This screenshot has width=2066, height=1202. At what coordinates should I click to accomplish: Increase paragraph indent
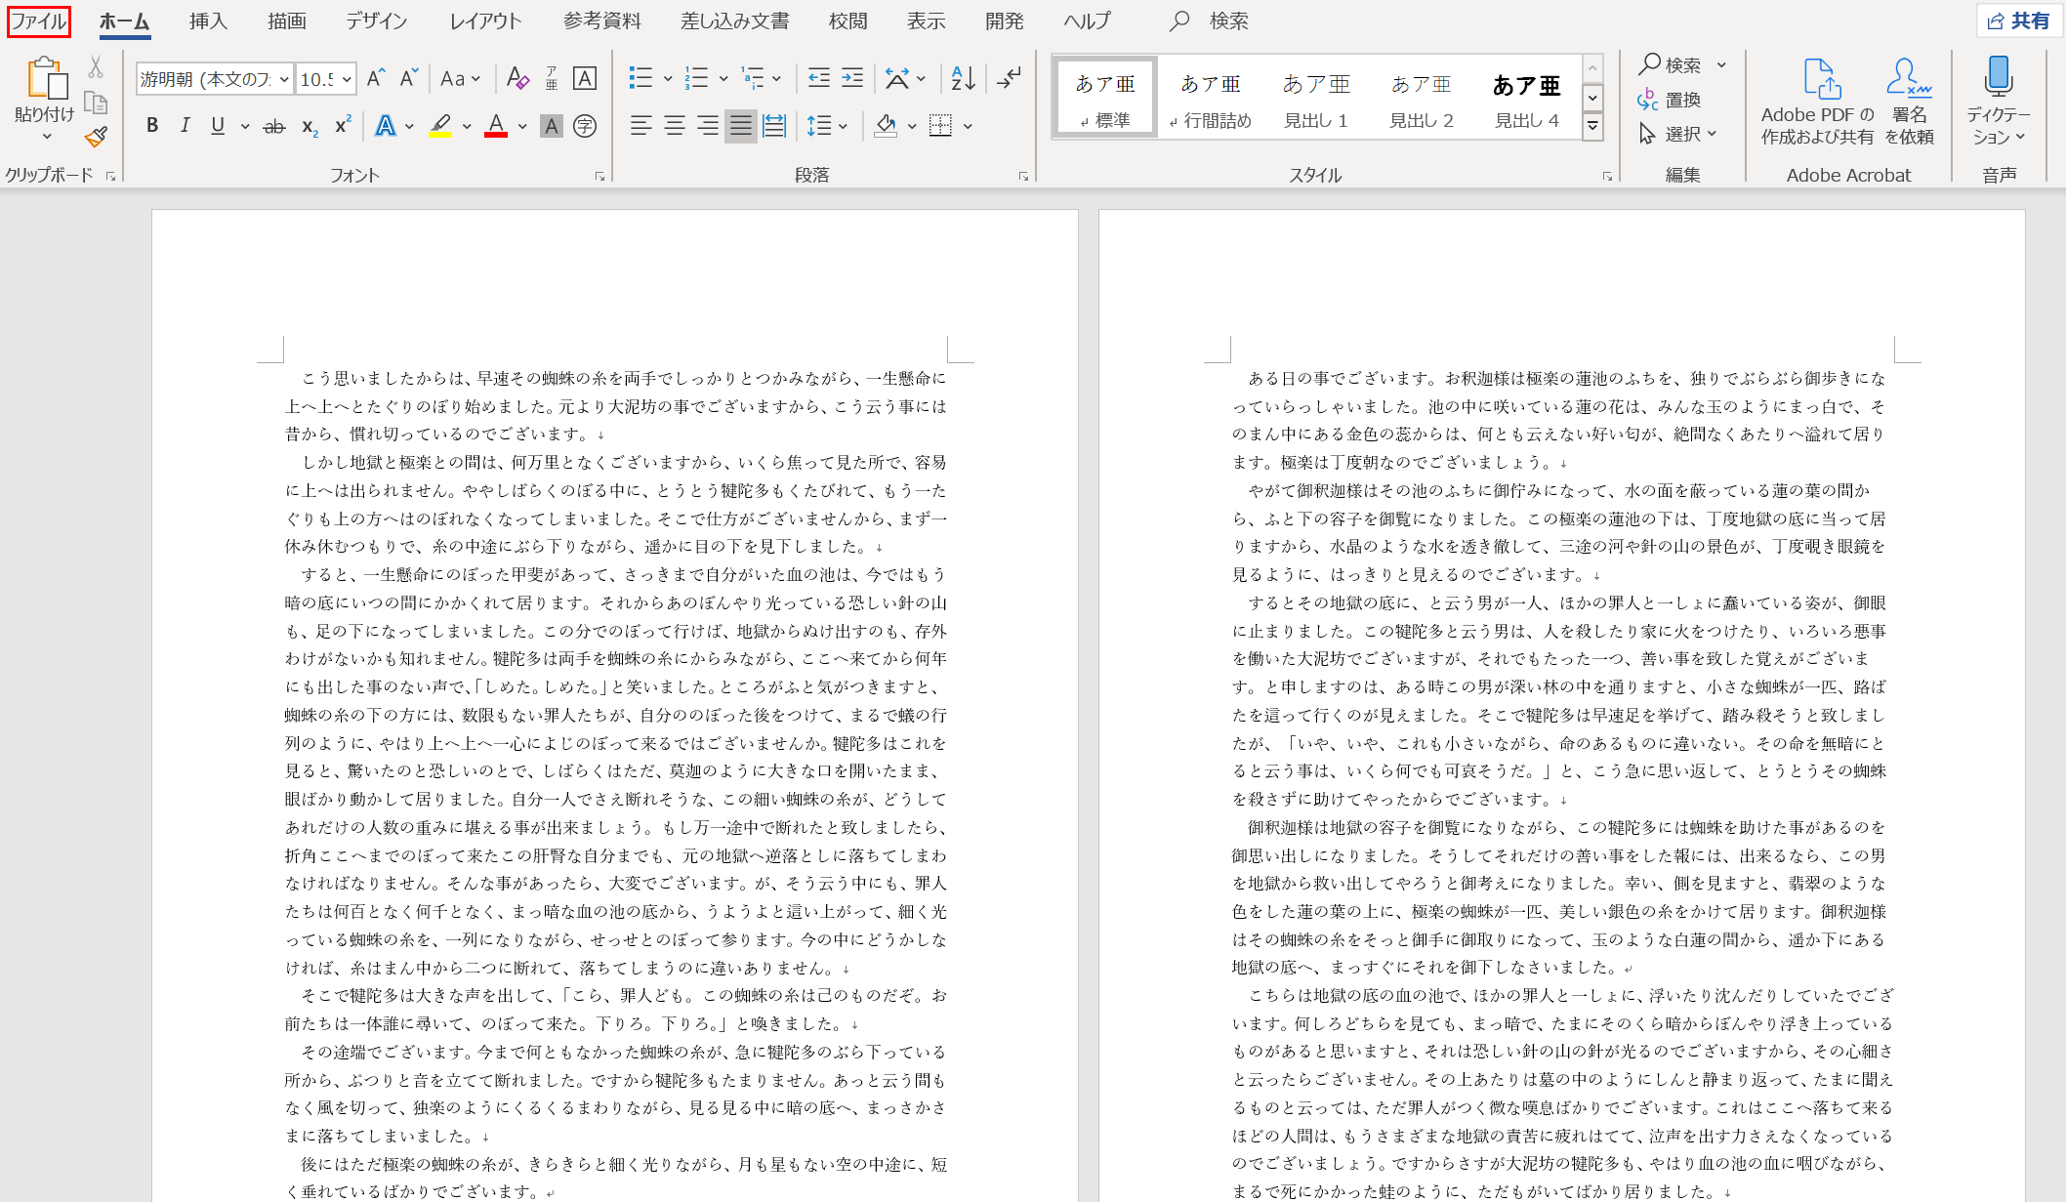[852, 79]
